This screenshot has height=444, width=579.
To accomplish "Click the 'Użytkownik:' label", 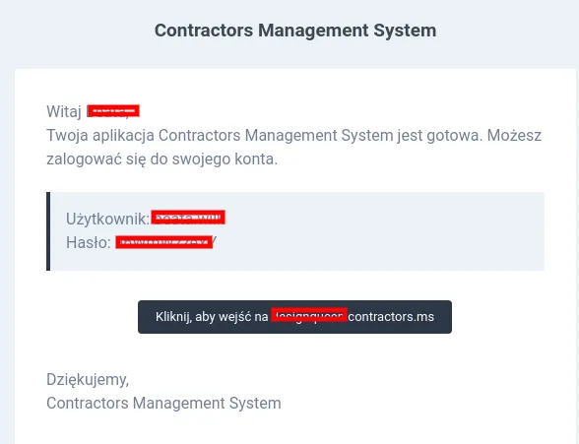I will click(108, 219).
